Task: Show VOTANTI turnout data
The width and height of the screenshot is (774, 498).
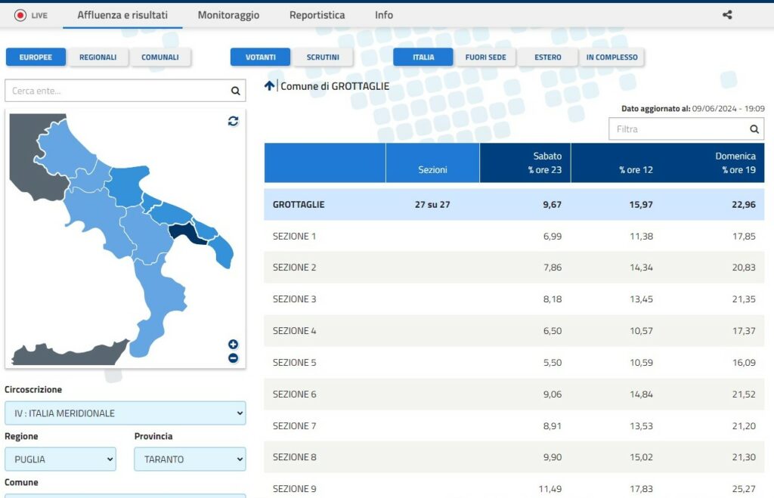Action: click(x=261, y=57)
